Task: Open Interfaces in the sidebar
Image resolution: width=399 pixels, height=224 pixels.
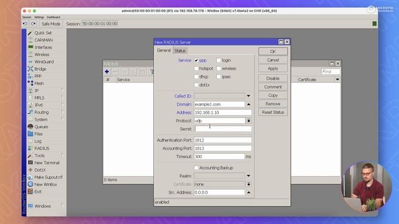Action: click(43, 47)
